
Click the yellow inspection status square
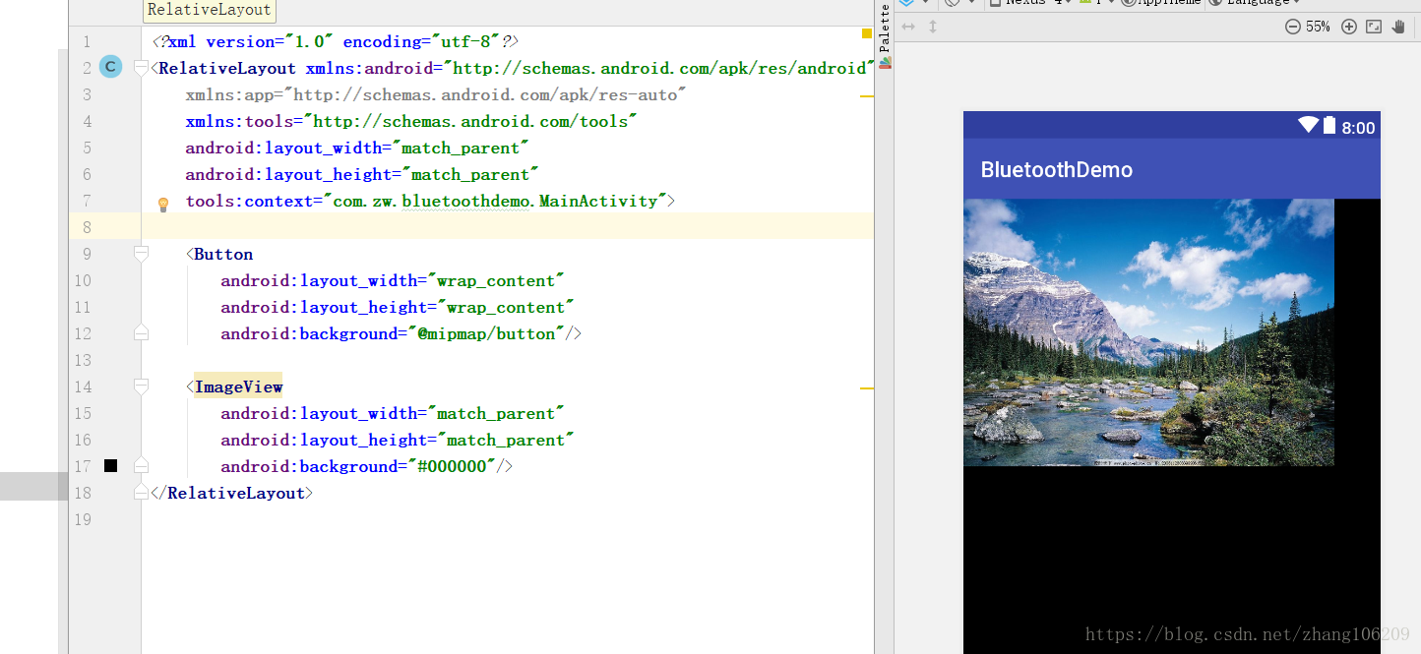click(x=867, y=33)
